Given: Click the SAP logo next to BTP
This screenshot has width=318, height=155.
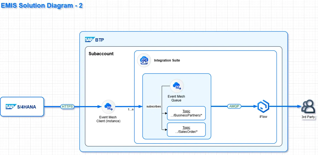Looking at the screenshot, I should (89, 40).
